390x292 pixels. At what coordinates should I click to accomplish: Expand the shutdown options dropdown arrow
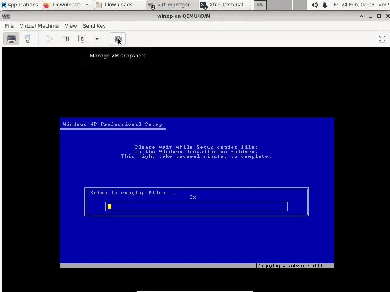[97, 39]
